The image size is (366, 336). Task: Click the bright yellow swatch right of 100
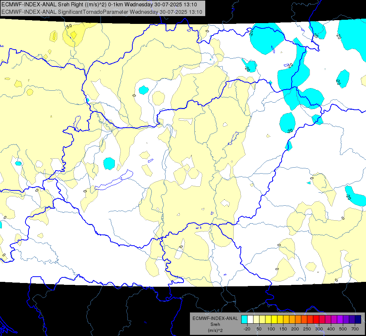pyautogui.click(x=274, y=319)
